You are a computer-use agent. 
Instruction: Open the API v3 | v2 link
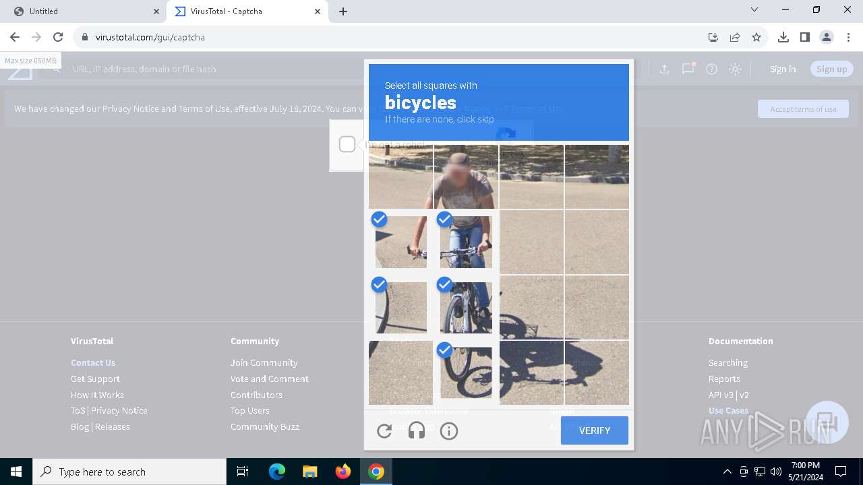click(x=729, y=395)
